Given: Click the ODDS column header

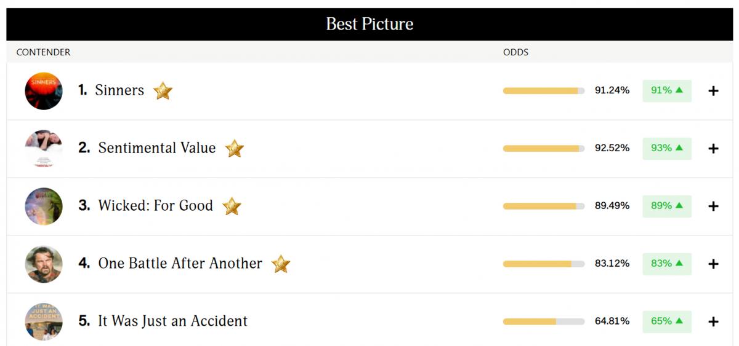Looking at the screenshot, I should (x=516, y=52).
